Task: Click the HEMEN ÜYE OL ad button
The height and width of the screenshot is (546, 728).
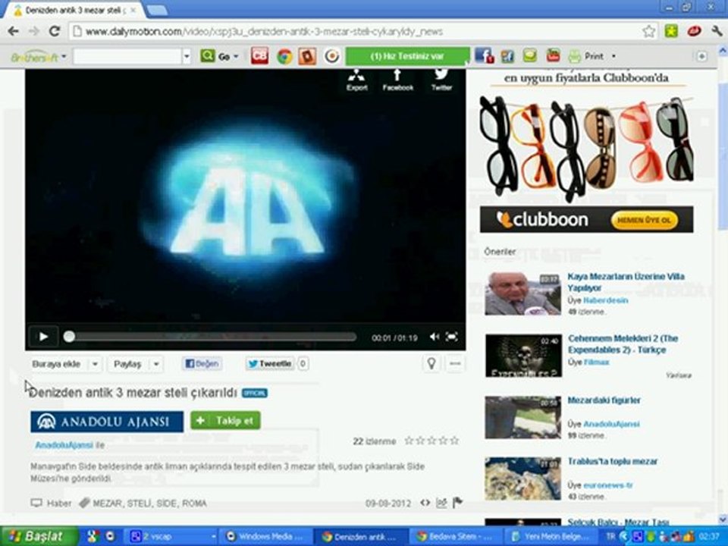Action: click(644, 220)
